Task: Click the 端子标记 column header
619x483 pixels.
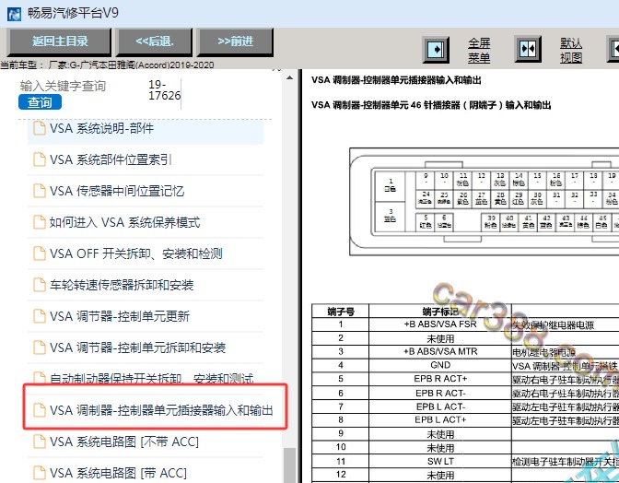Action: tap(440, 312)
